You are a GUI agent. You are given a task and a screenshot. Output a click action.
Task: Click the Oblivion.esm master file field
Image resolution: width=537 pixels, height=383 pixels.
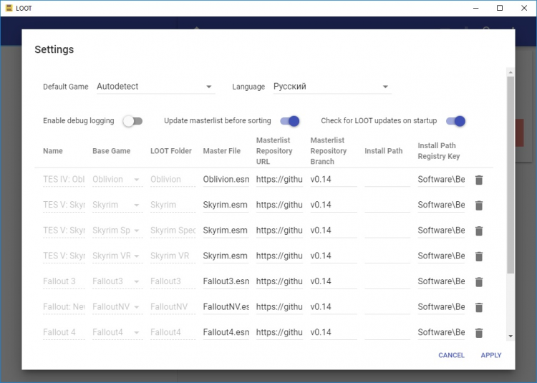226,180
